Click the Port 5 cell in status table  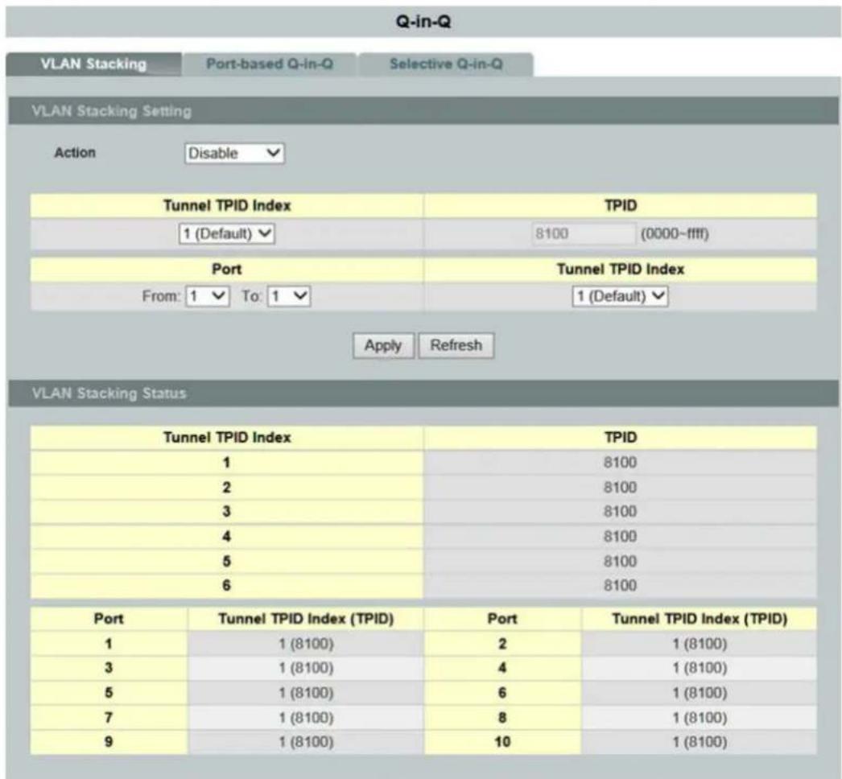pyautogui.click(x=109, y=693)
